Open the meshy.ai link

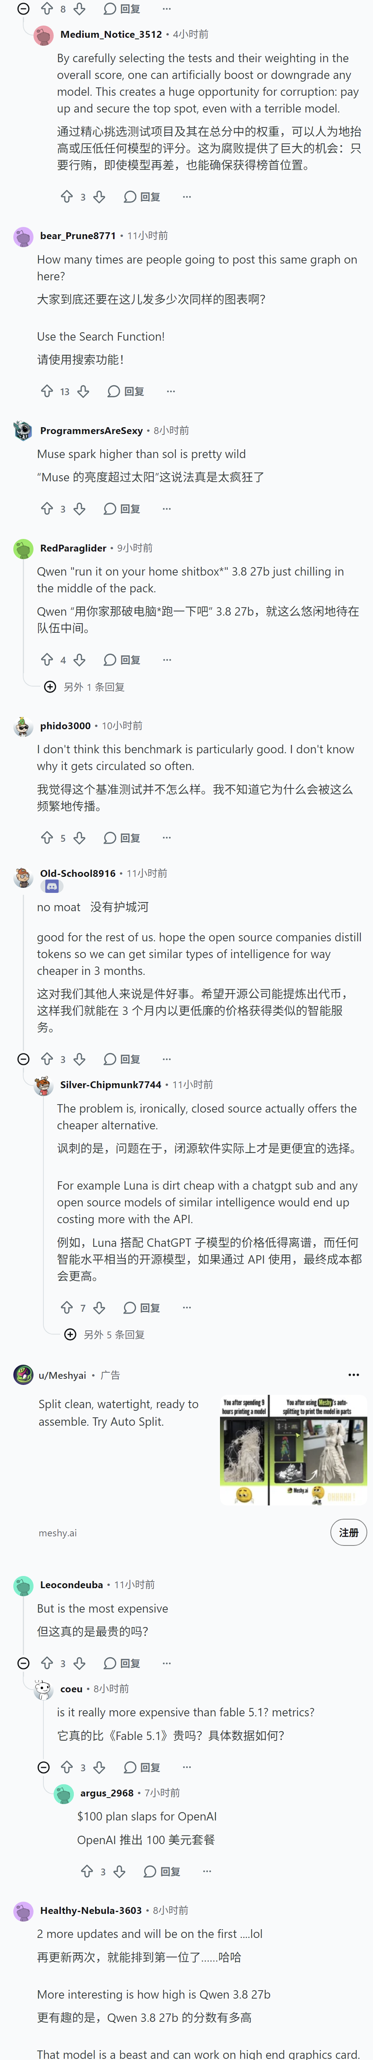click(x=57, y=1533)
